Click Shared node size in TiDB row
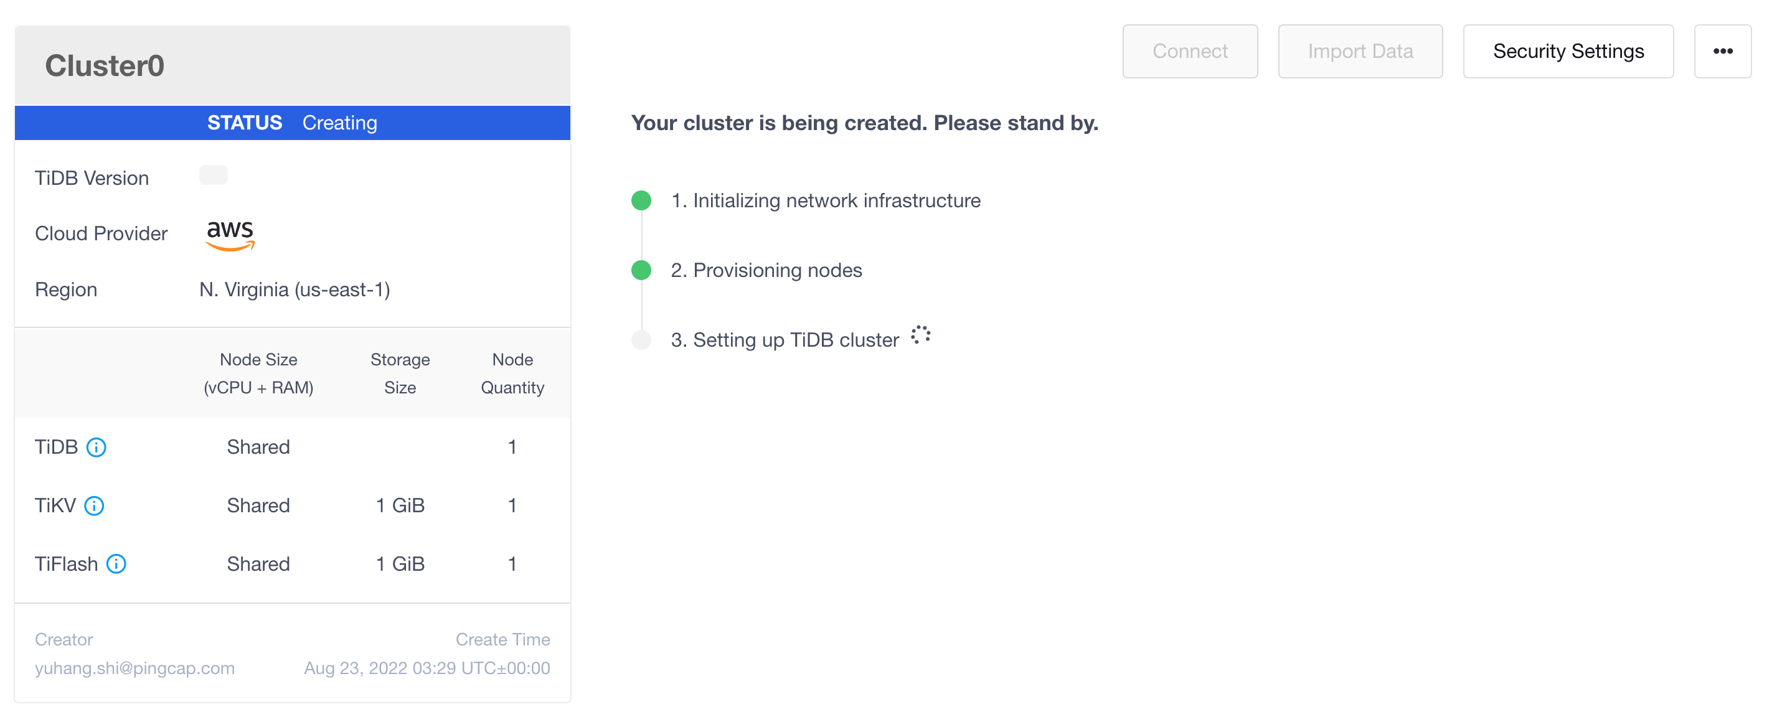 (x=258, y=448)
